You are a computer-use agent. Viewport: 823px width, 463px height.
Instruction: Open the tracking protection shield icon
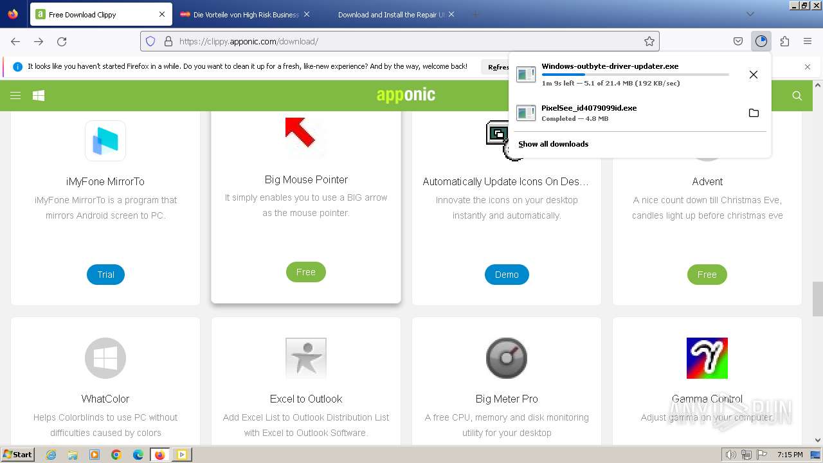pyautogui.click(x=150, y=41)
